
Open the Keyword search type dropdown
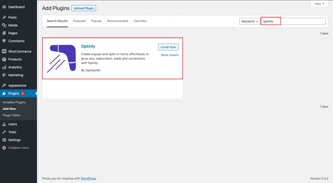[249, 21]
